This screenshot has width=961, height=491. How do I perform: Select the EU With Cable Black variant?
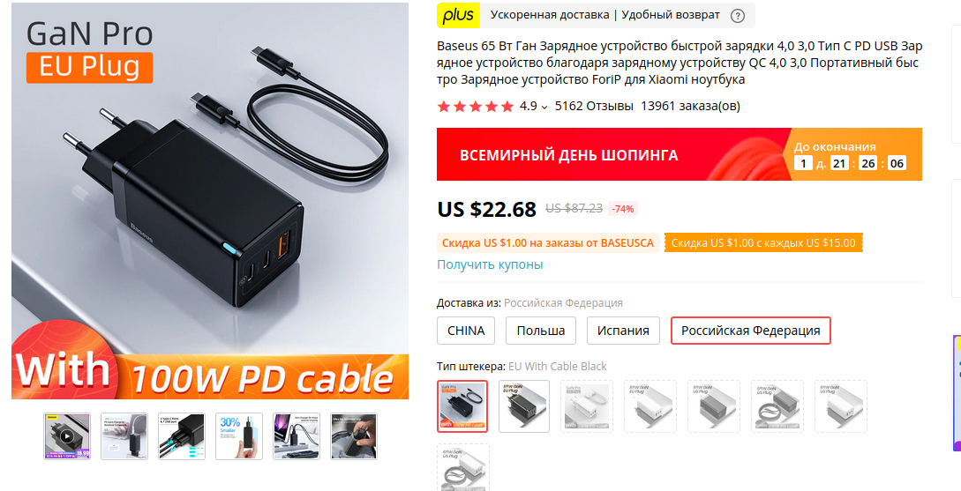click(462, 406)
